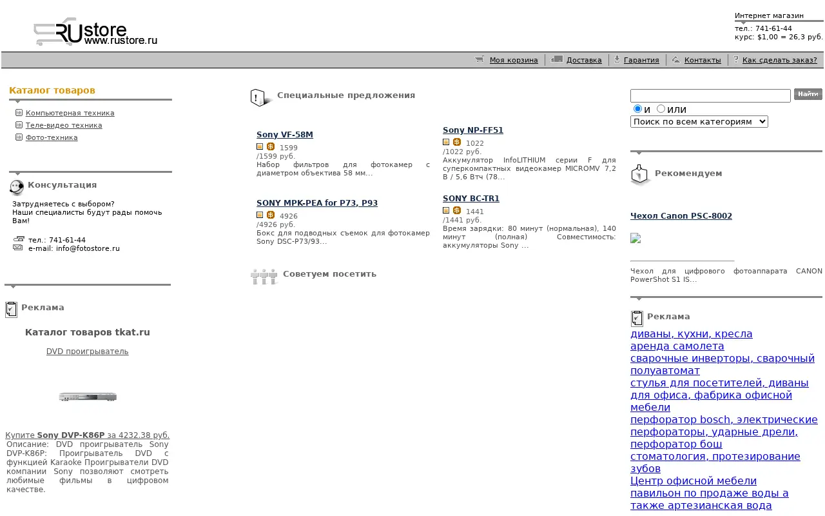Click the buy coin icon under Sony VF-58M

271,146
